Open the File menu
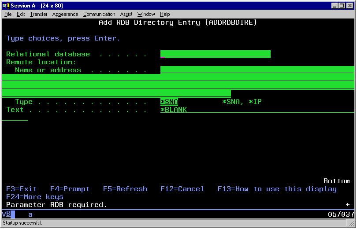357x229 pixels. coord(8,14)
